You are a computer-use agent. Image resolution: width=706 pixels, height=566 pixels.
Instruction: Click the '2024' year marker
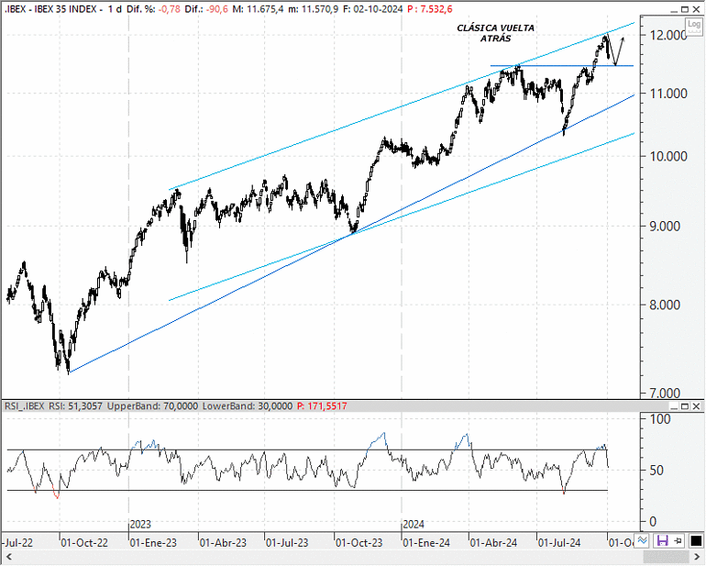[x=414, y=525]
